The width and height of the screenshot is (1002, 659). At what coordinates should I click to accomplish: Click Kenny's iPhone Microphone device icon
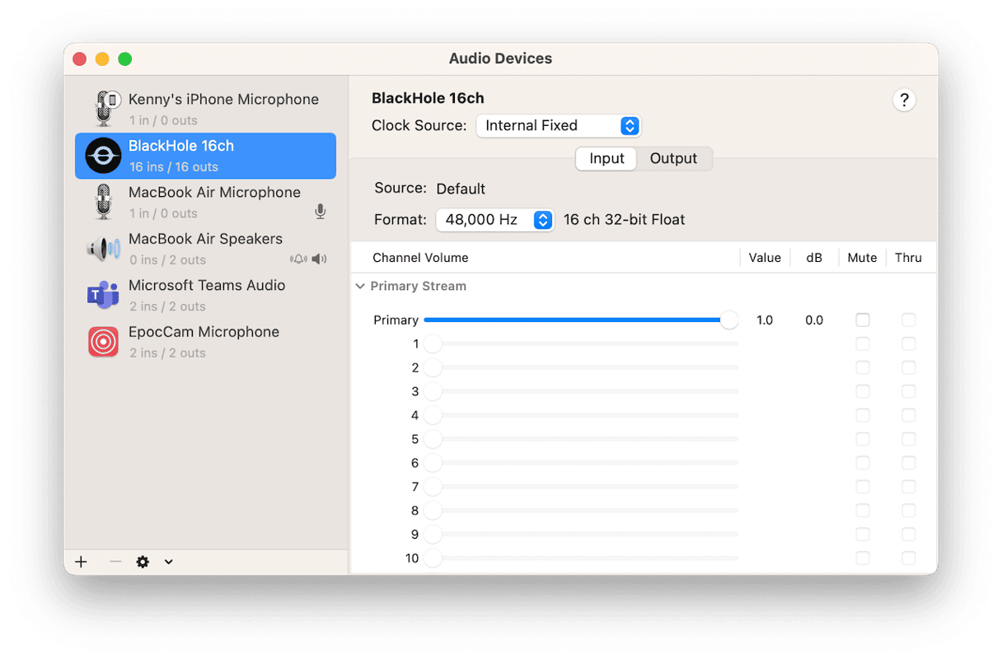coord(105,108)
